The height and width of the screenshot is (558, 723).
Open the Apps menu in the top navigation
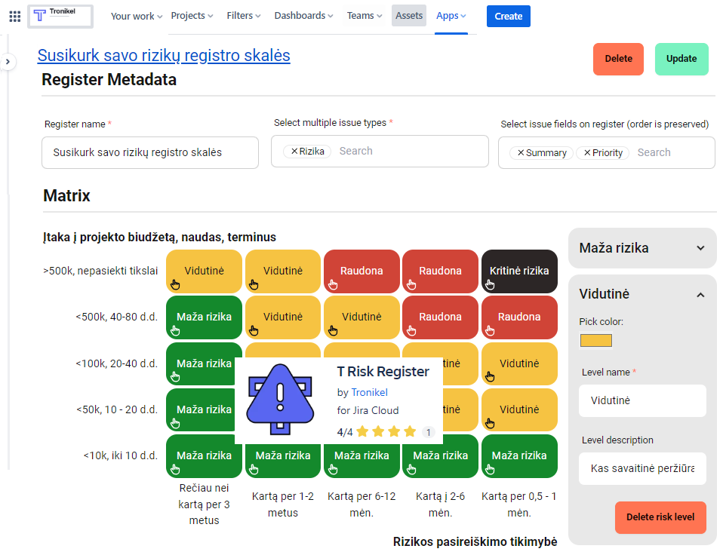451,16
